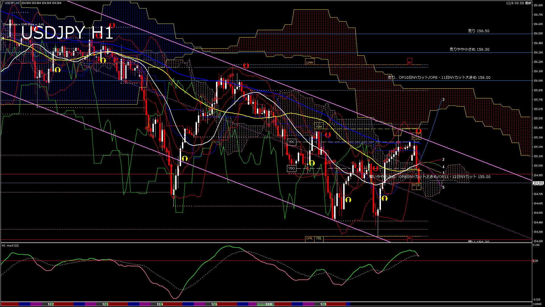Click the red down arrow beside the YDH label
The width and height of the screenshot is (545, 307).
click(328, 135)
